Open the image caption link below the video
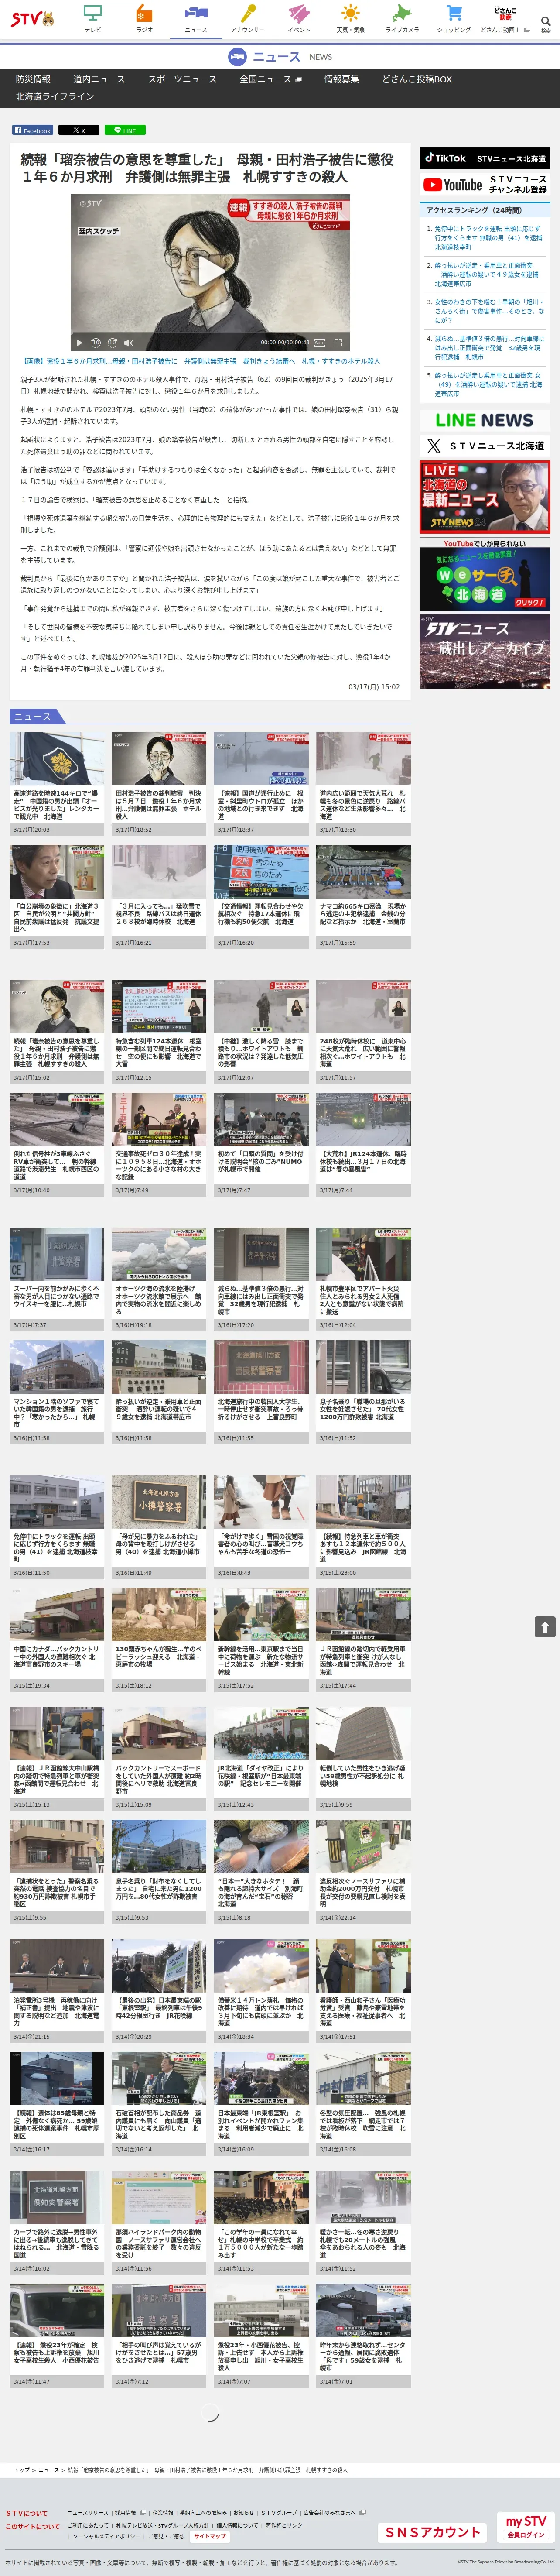The image size is (560, 2576). (x=201, y=361)
